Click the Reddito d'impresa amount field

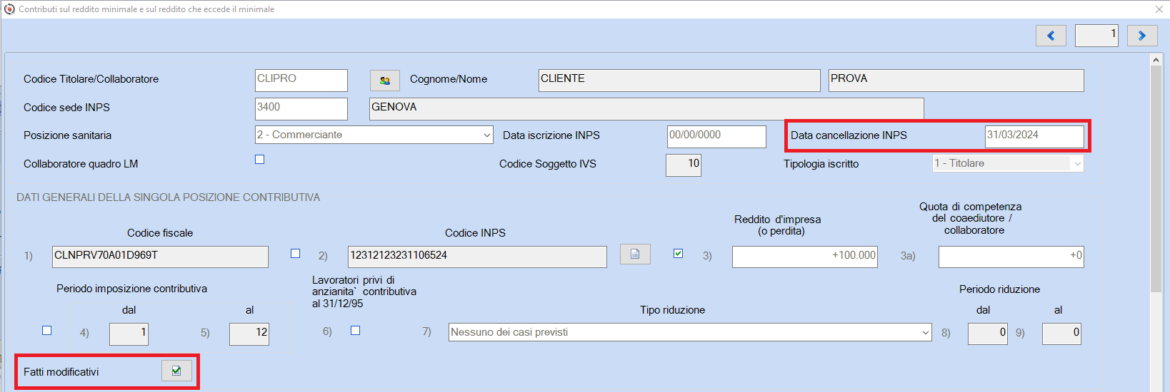(805, 257)
